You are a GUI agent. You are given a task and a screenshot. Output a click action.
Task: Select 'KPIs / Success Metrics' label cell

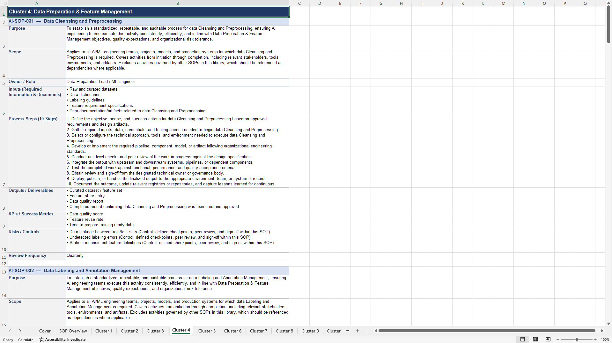click(37, 220)
